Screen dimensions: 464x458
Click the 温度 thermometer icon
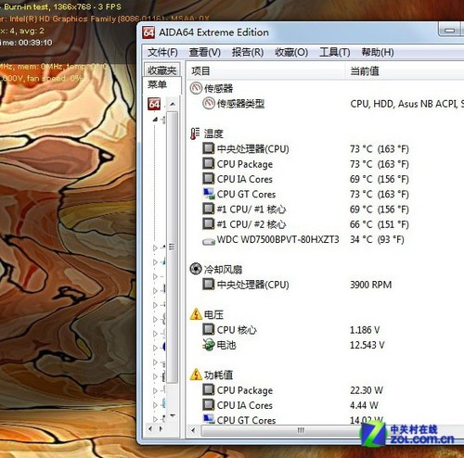(x=195, y=134)
